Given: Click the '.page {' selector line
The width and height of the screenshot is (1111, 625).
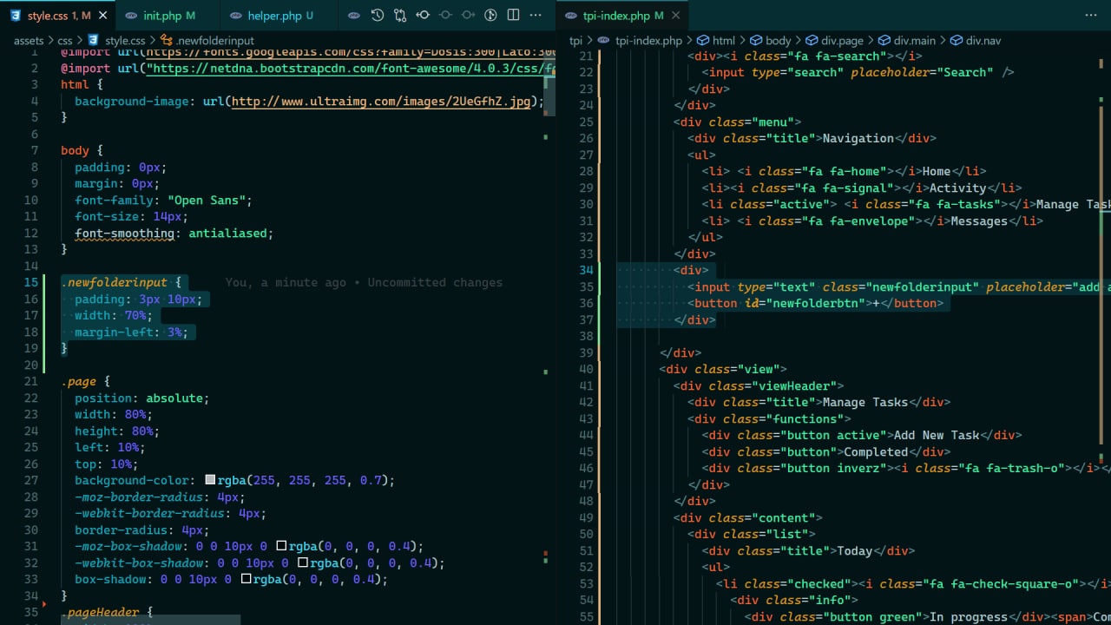Looking at the screenshot, I should [86, 381].
